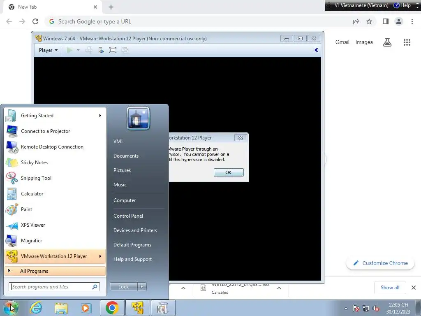This screenshot has width=421, height=316.
Task: Open VM1 user folder
Action: point(118,142)
